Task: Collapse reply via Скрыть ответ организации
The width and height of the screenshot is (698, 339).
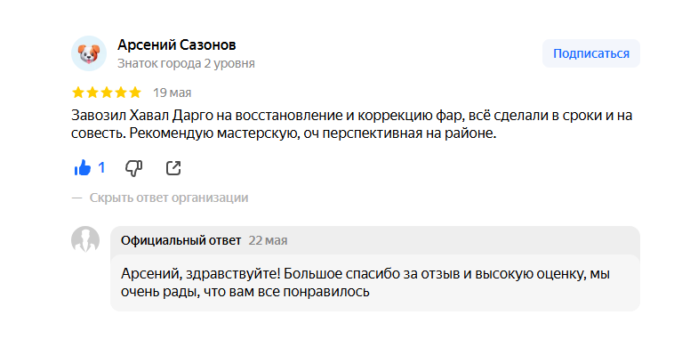Action: pyautogui.click(x=169, y=198)
